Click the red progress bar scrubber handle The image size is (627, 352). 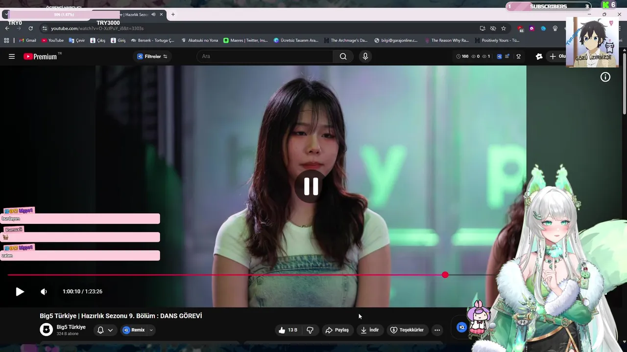click(x=445, y=275)
